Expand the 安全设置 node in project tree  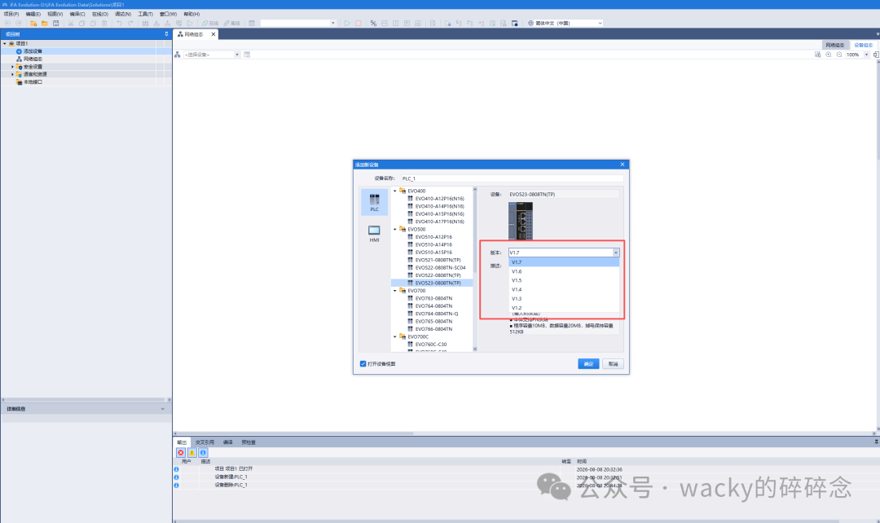click(12, 66)
